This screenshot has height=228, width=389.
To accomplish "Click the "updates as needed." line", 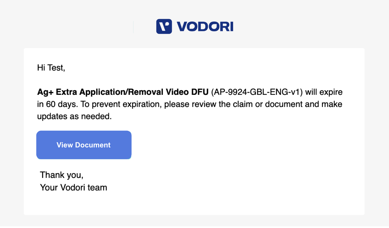I will 74,116.
